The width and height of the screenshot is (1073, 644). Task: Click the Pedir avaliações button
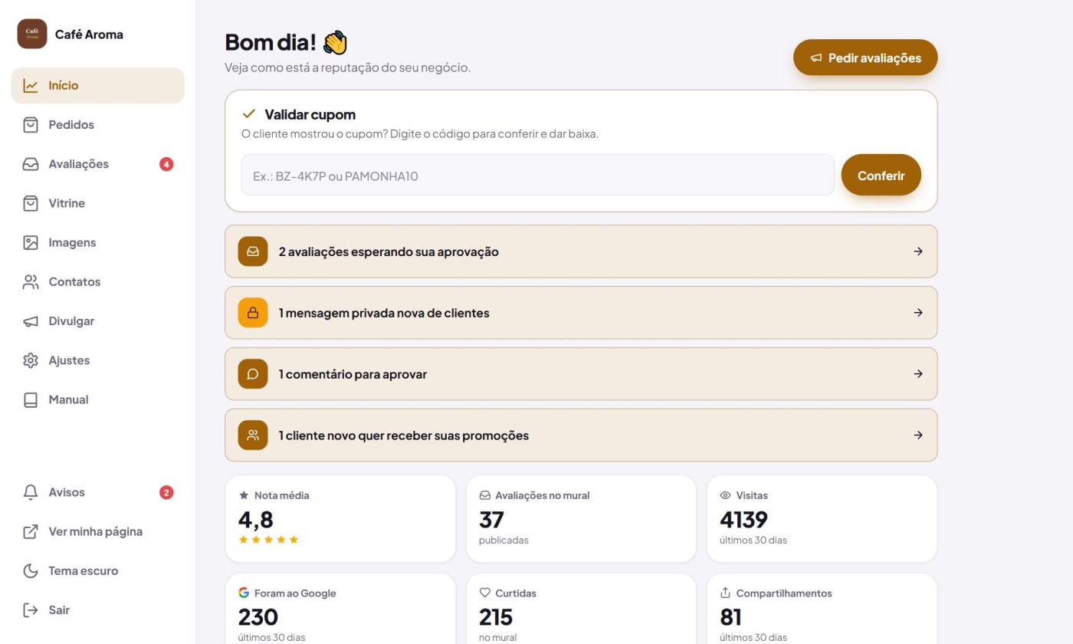pyautogui.click(x=865, y=58)
